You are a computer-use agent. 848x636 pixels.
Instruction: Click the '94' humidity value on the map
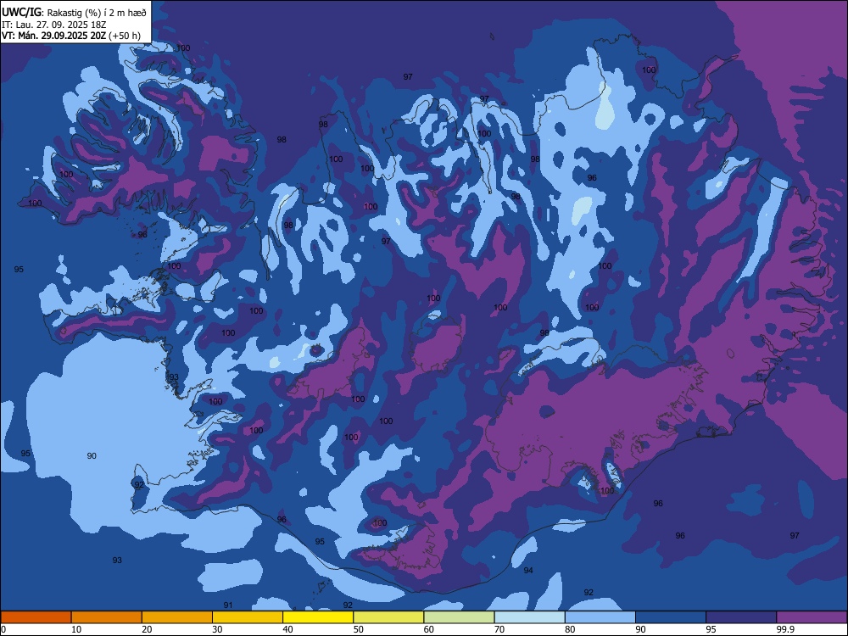point(528,571)
